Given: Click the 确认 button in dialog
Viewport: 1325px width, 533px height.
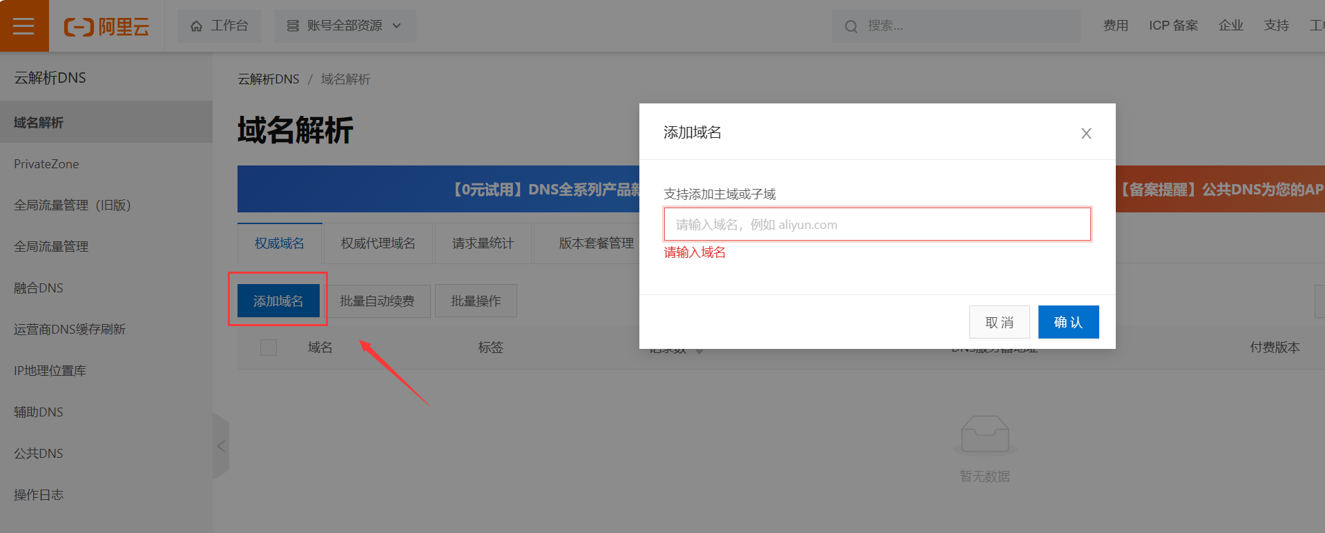Looking at the screenshot, I should (1067, 322).
